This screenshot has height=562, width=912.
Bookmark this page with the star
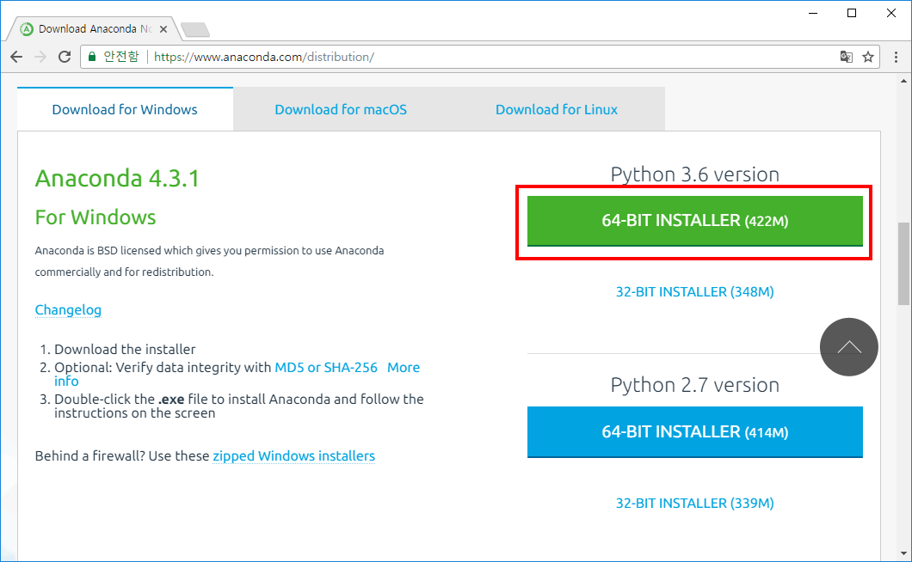pos(868,57)
